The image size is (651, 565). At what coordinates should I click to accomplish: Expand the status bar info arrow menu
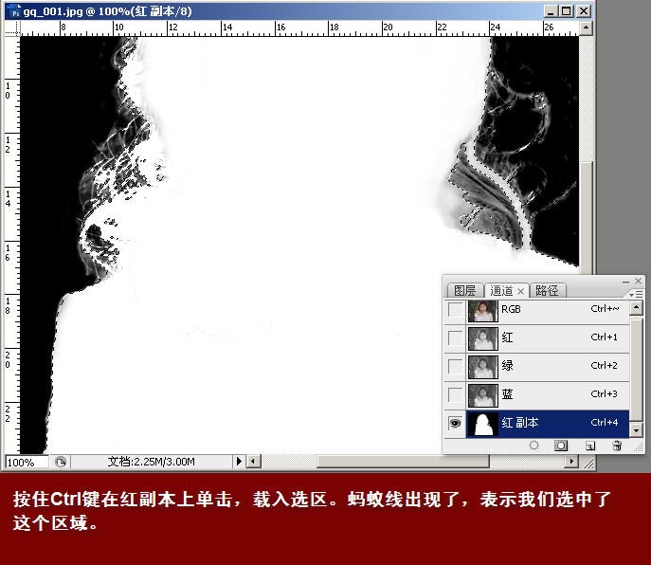point(239,462)
